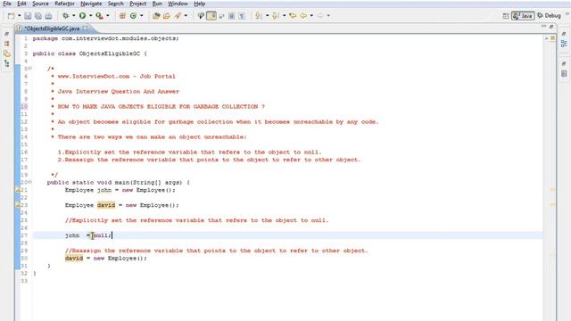Navigate Forward with greyed right arrow
Screen dimensions: 571x321
(x=320, y=16)
